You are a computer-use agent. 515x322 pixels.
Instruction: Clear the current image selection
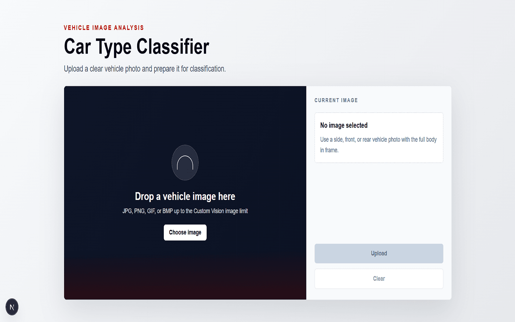pyautogui.click(x=379, y=279)
